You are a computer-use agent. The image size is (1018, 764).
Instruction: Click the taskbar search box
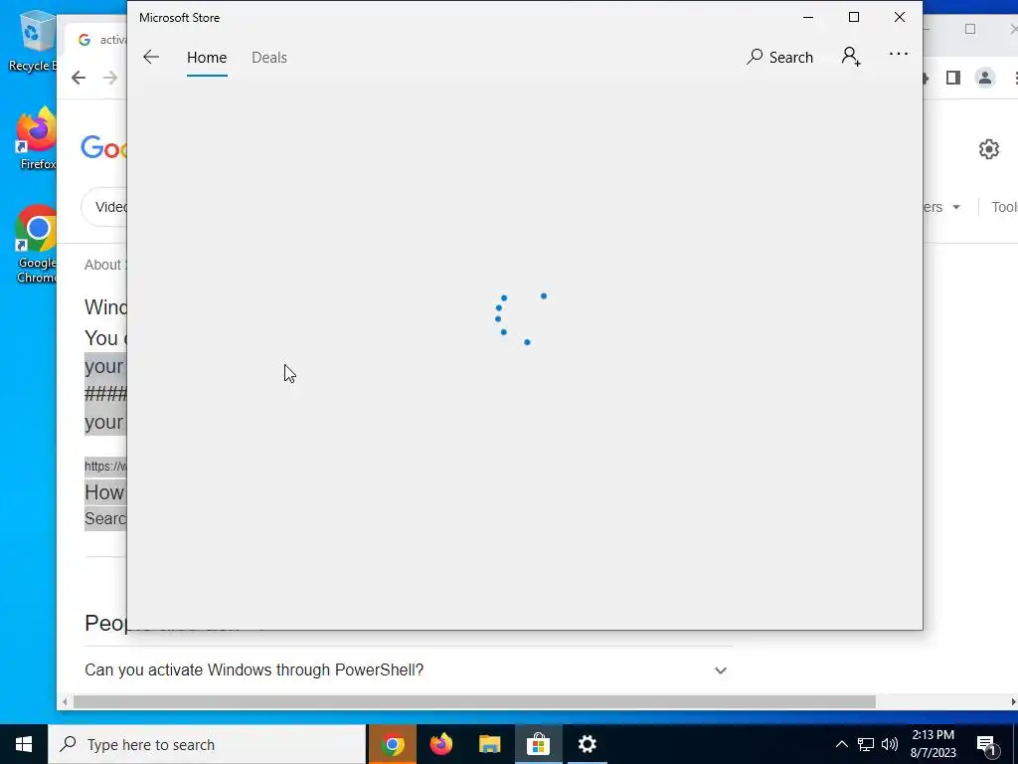tap(207, 744)
